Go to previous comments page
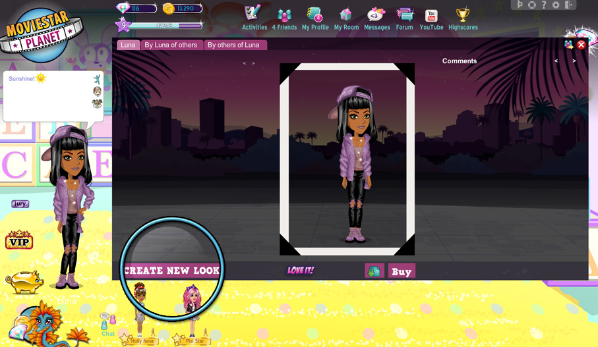 pos(556,61)
